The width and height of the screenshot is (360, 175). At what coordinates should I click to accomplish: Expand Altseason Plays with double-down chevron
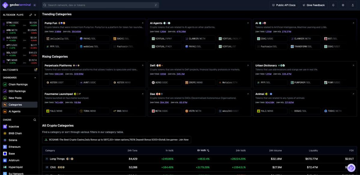click(35, 15)
